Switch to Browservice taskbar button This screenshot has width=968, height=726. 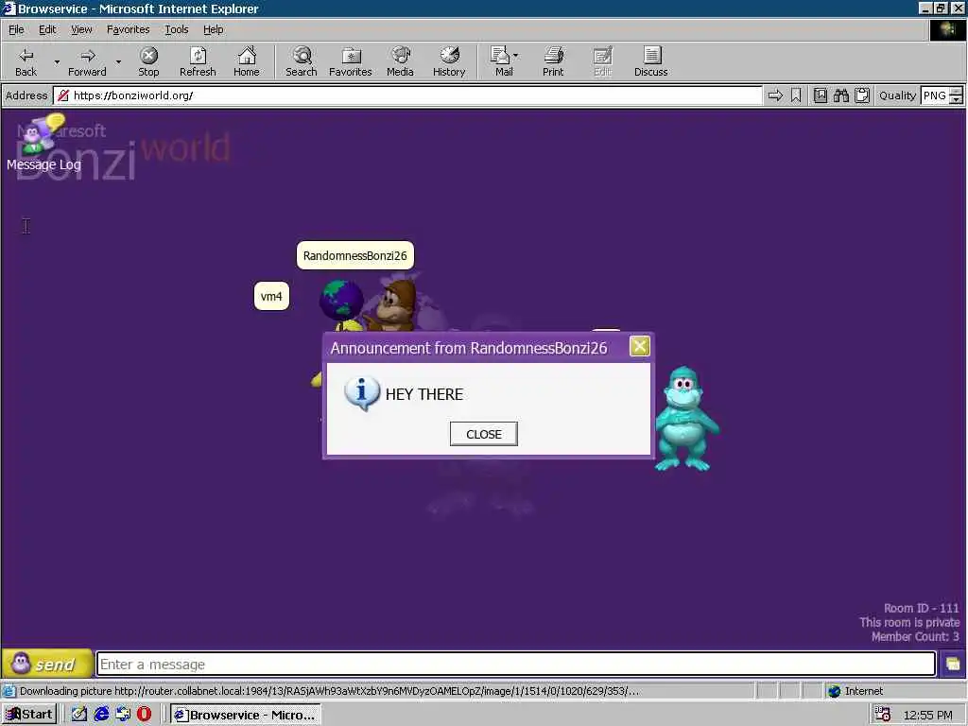pyautogui.click(x=245, y=715)
